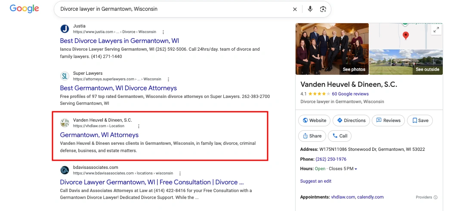The image size is (472, 211).
Task: Click Suggest an edit link
Action: [x=316, y=181]
